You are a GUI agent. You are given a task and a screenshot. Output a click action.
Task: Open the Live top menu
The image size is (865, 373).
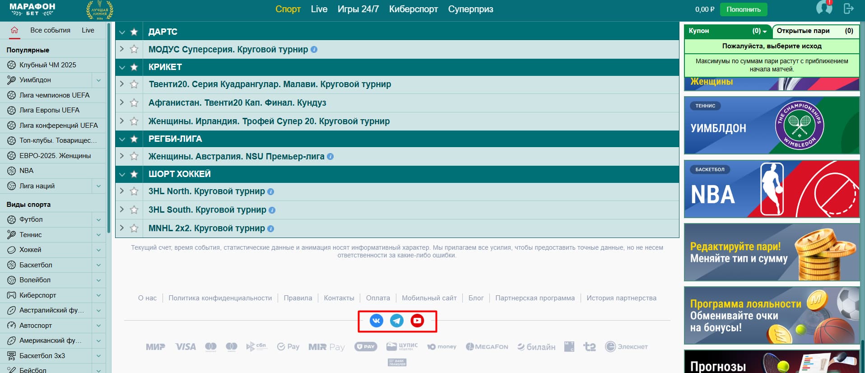(x=319, y=9)
